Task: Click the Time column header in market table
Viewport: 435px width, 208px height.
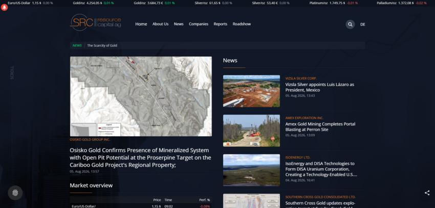Action: (168, 200)
